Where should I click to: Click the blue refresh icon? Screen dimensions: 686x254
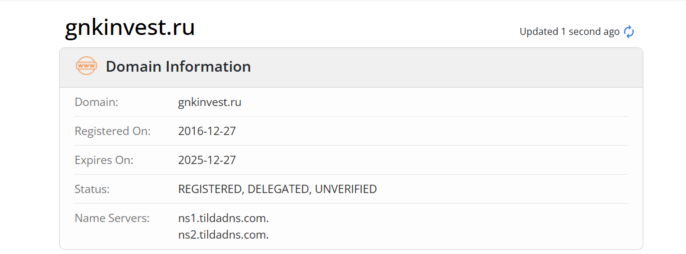[x=629, y=31]
